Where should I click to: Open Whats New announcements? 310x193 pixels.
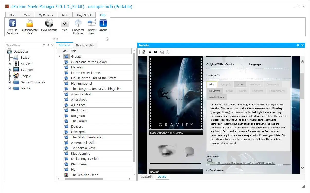pos(92,27)
